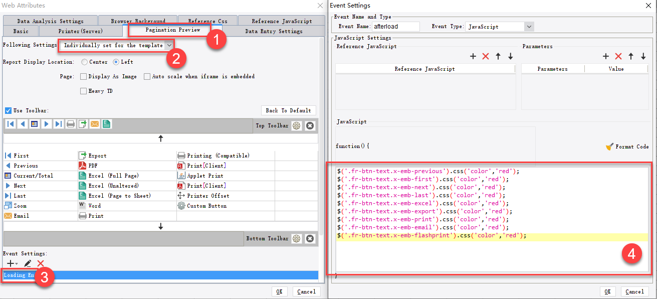Delete a parameter with the Parameters red X
The image size is (657, 299).
point(618,56)
